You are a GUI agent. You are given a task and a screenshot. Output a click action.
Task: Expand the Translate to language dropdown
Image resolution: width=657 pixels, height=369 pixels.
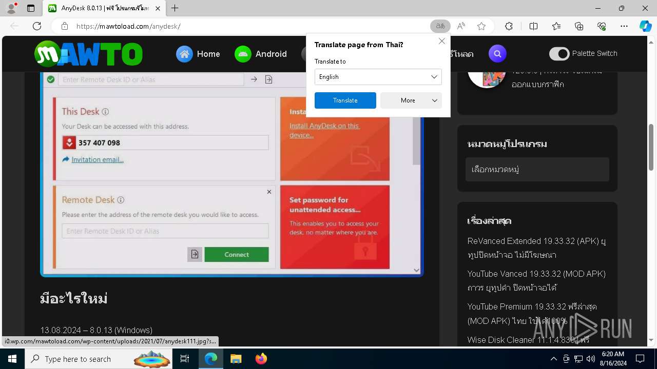click(378, 77)
